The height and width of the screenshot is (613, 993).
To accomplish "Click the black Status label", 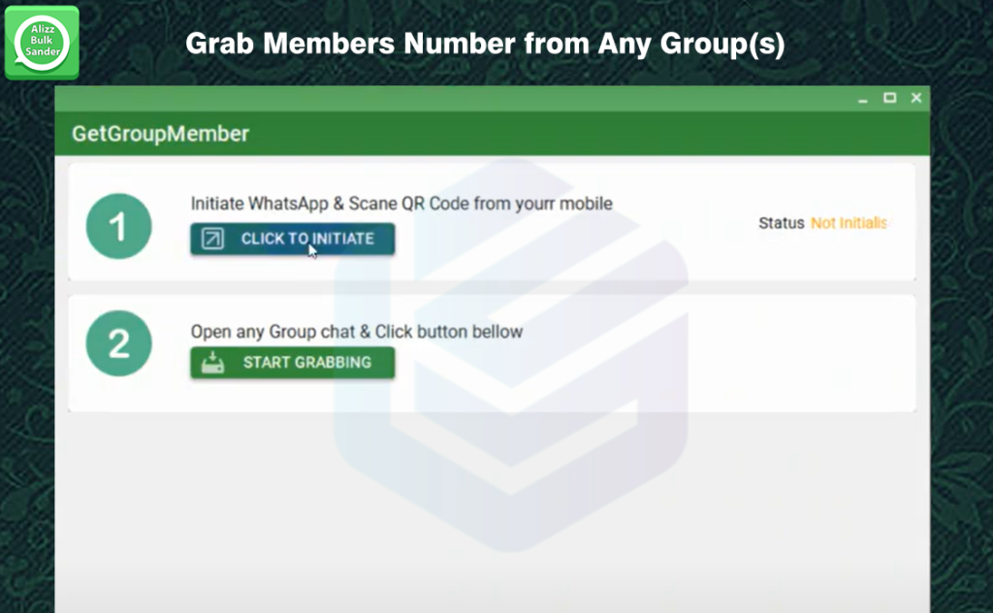I will [781, 223].
